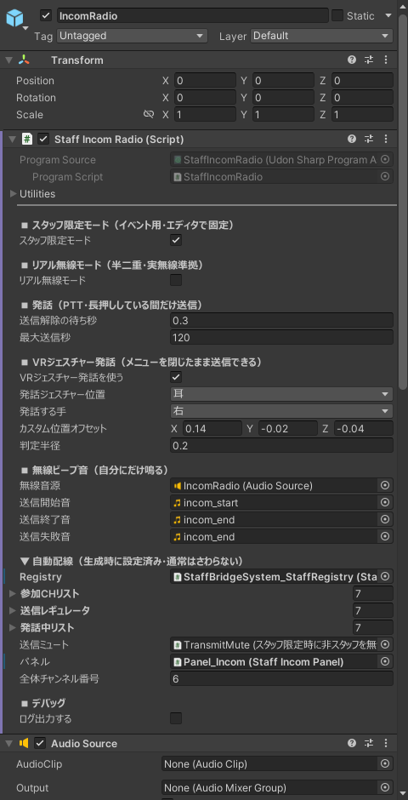Open object picker for 送信開始音
This screenshot has width=408, height=800.
point(385,502)
